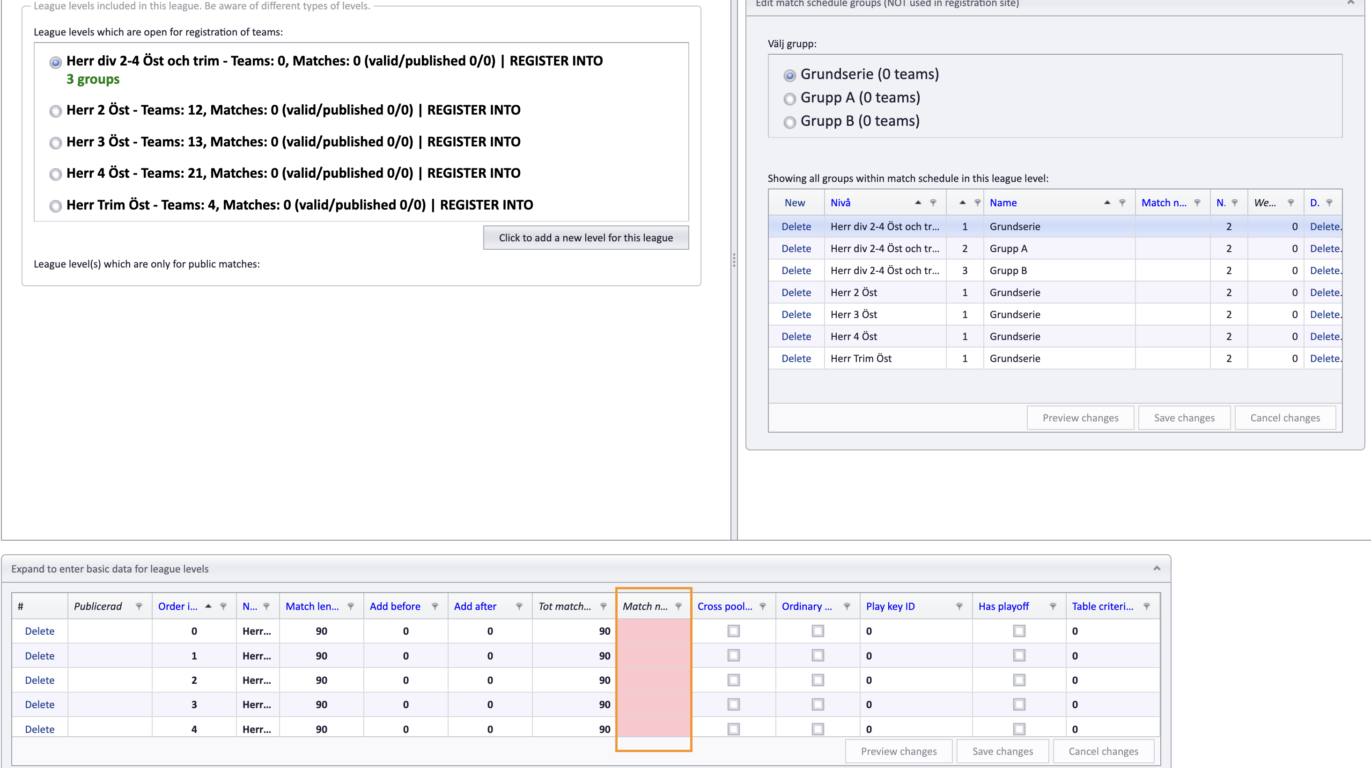Collapse the basic data for league levels panel
Viewport: 1371px width, 768px height.
pyautogui.click(x=1156, y=568)
